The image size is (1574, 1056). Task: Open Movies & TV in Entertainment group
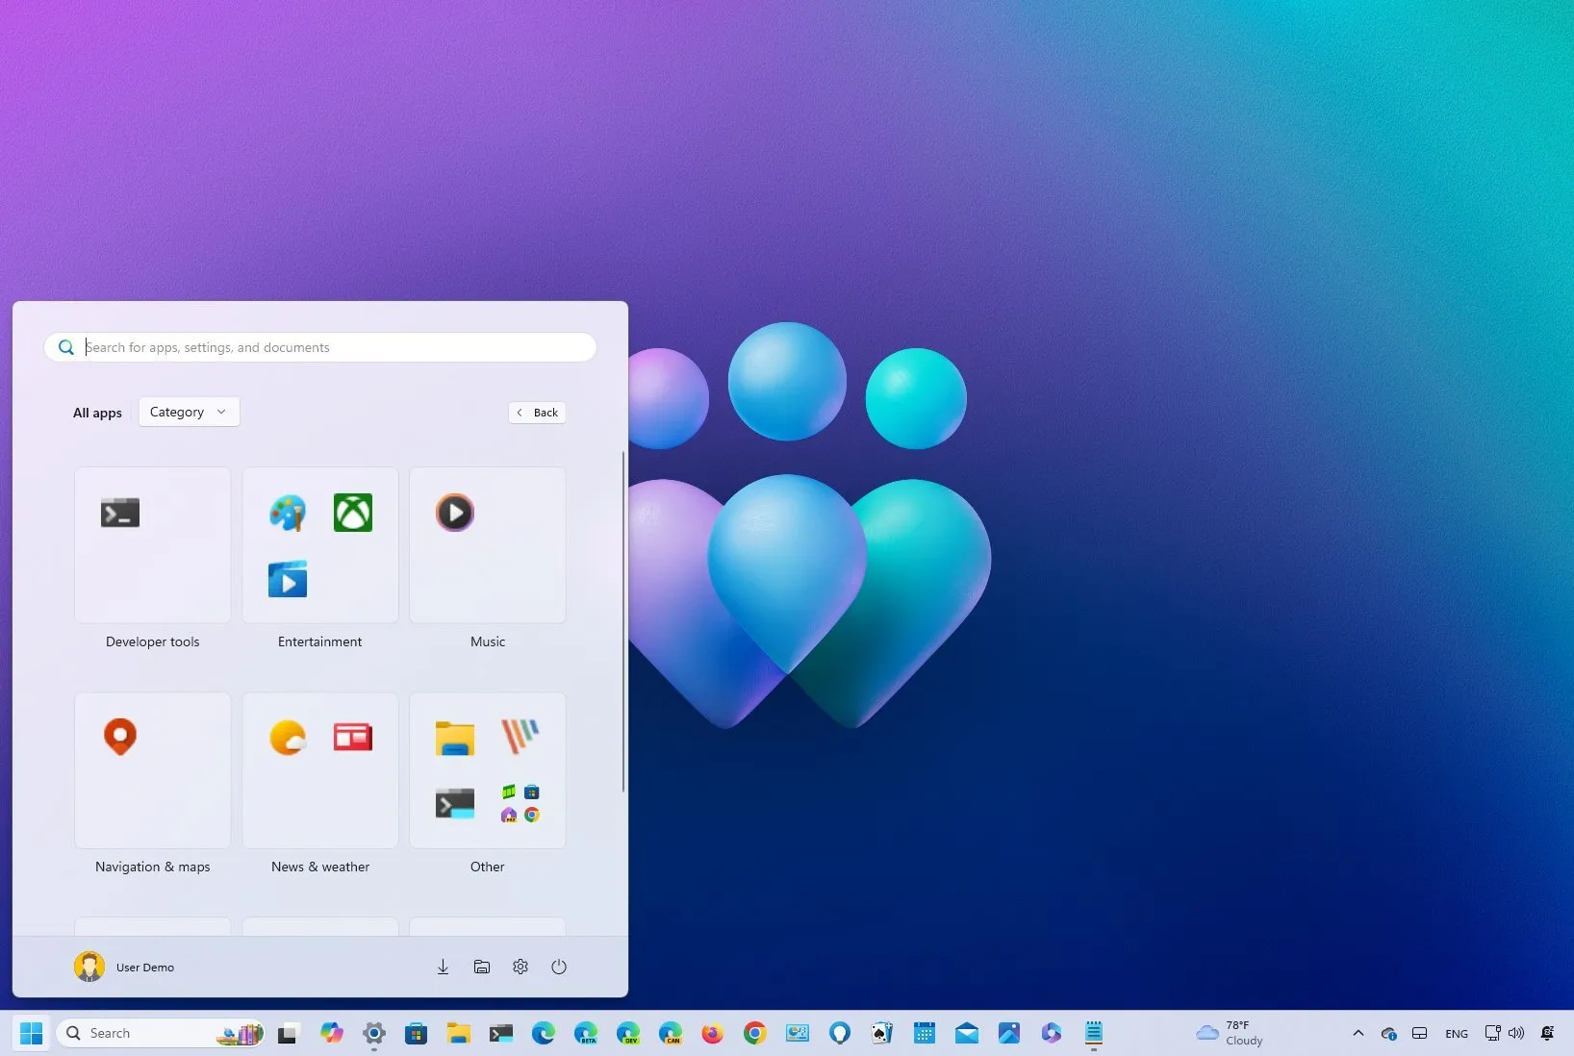288,579
